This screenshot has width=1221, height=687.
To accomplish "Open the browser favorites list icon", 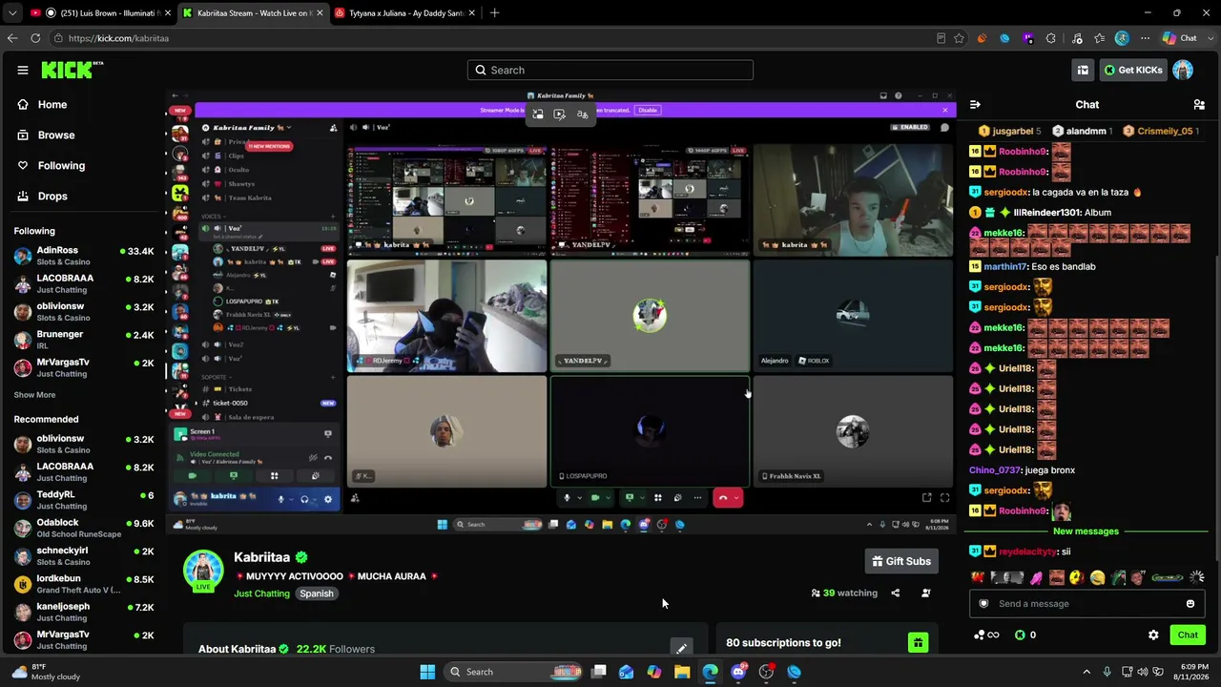I will tap(1099, 38).
